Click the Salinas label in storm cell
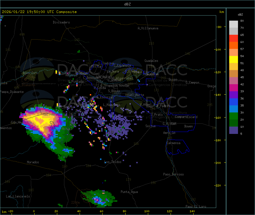 pyautogui.click(x=49, y=115)
